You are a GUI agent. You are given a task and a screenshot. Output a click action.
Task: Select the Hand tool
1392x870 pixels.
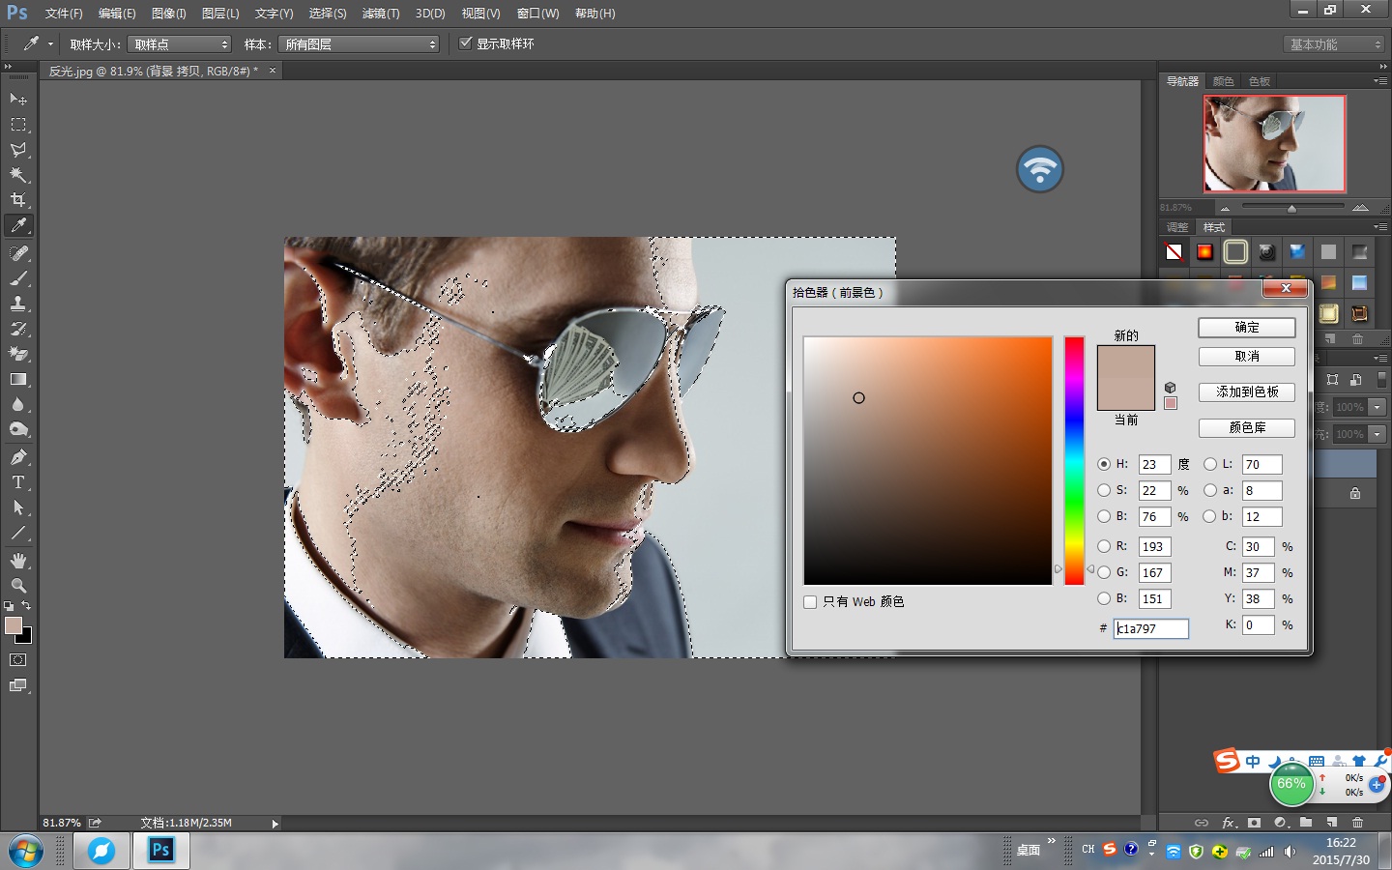[18, 561]
